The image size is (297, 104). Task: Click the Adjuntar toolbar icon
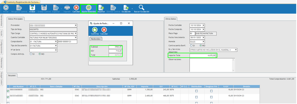point(101,8)
